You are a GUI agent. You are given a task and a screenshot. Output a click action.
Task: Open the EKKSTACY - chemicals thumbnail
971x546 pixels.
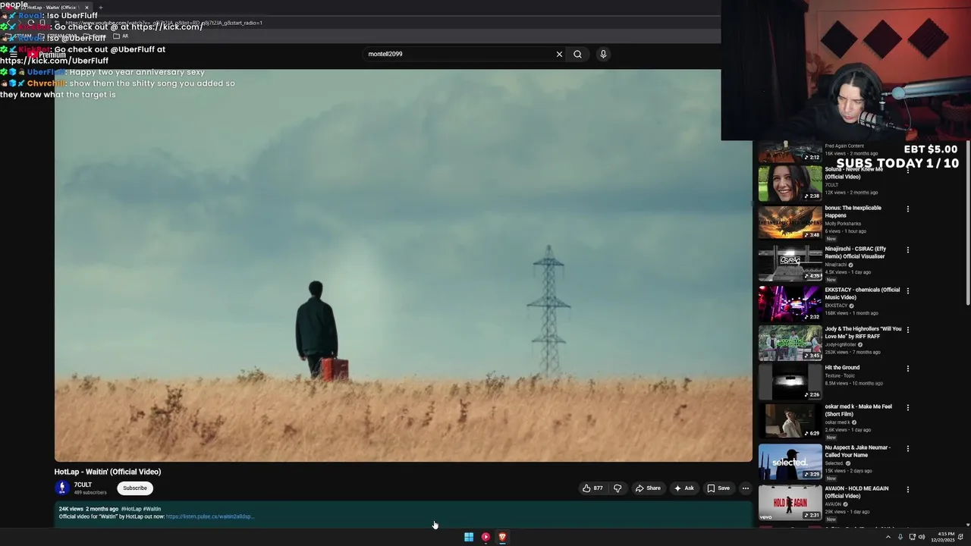pos(790,304)
